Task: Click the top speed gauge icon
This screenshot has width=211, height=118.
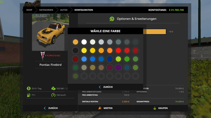Action: [x=53, y=95]
